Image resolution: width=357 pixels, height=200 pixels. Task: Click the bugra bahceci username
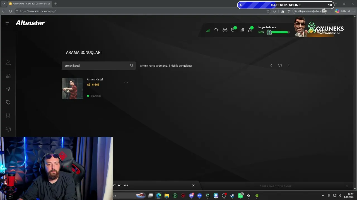[x=267, y=27]
